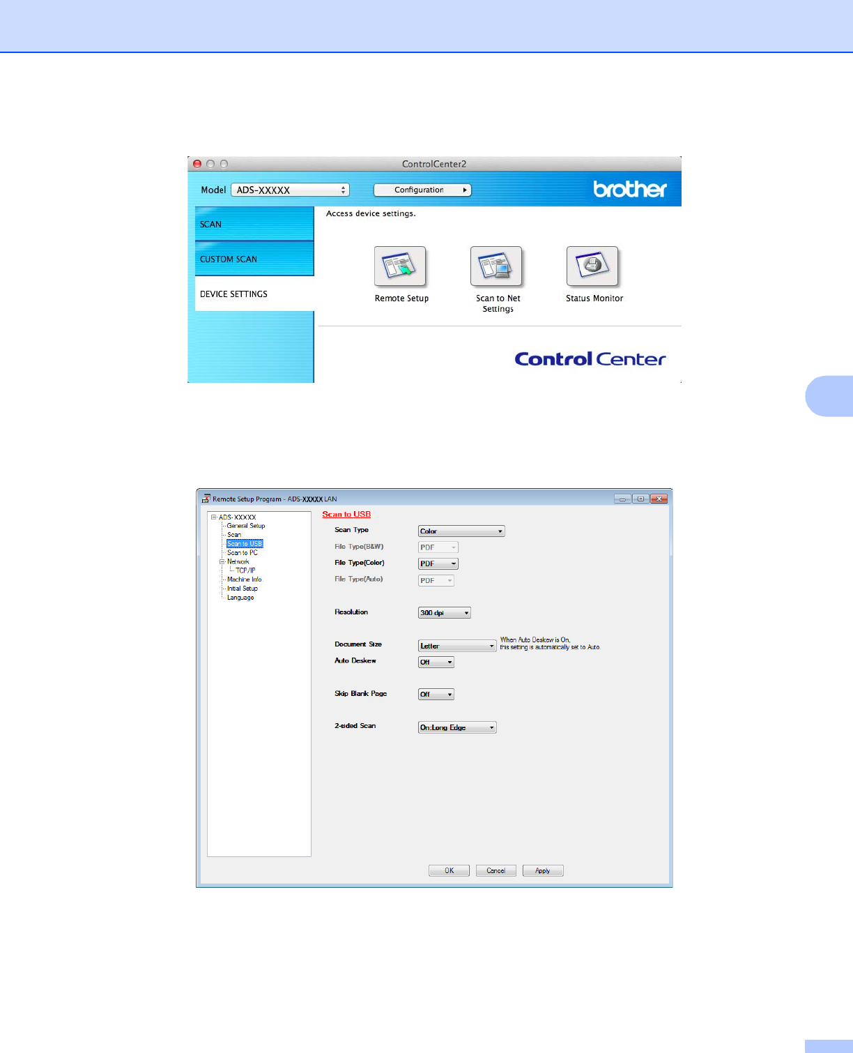853x1053 pixels.
Task: Click the brother logo in ControlCenter2
Action: [x=630, y=189]
